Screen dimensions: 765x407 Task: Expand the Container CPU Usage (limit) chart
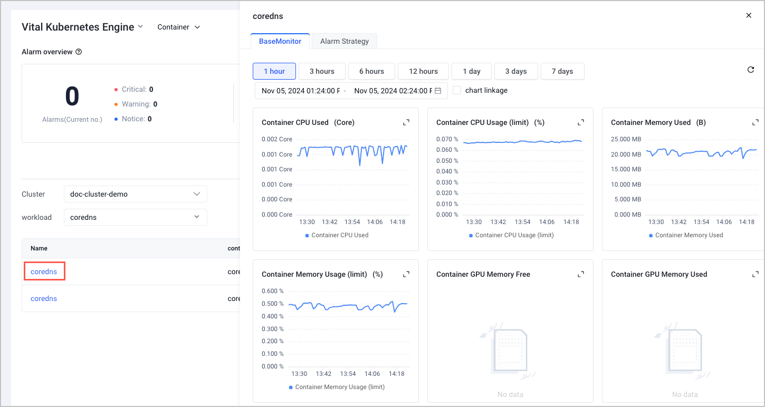[581, 122]
